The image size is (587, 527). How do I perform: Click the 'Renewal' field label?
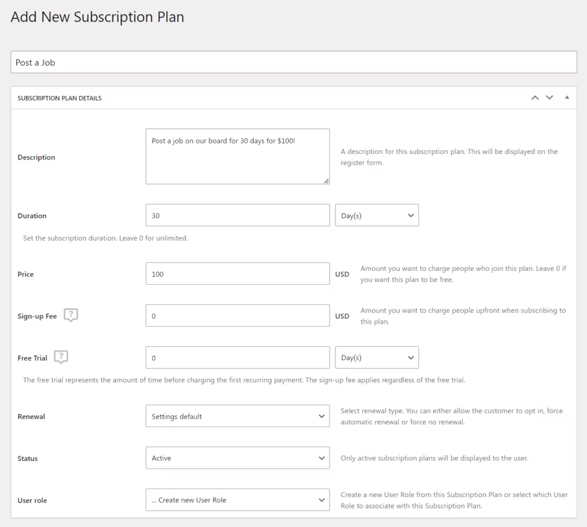pos(31,417)
